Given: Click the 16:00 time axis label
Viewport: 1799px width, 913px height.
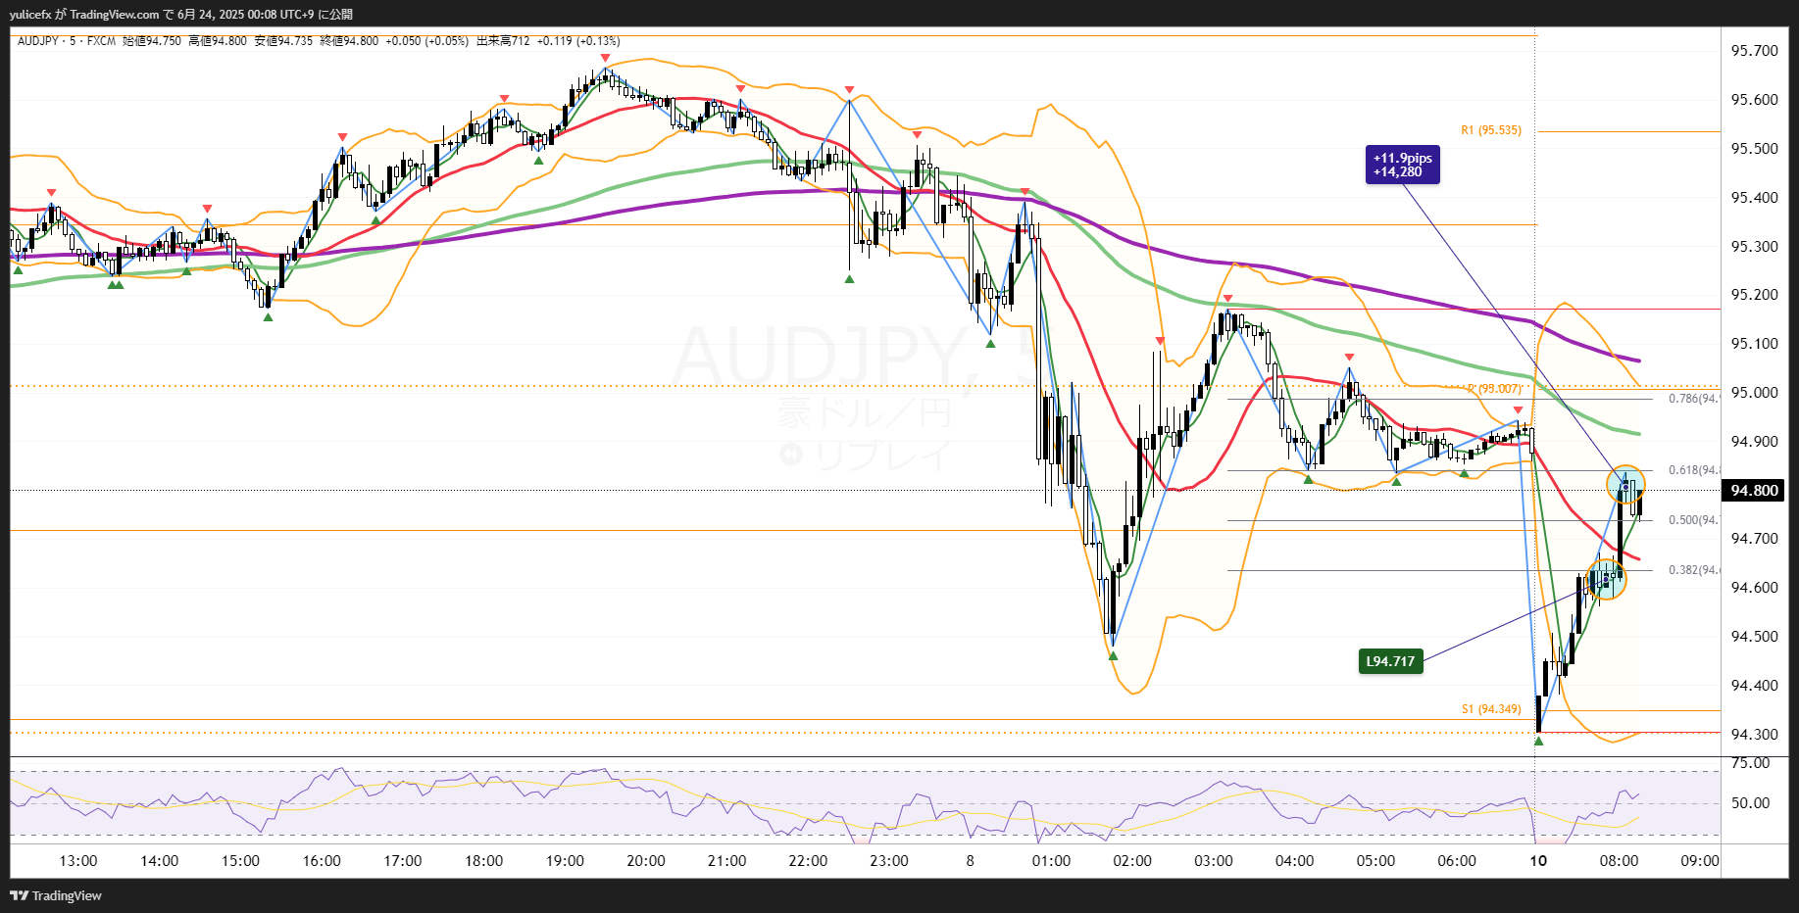Looking at the screenshot, I should (322, 861).
